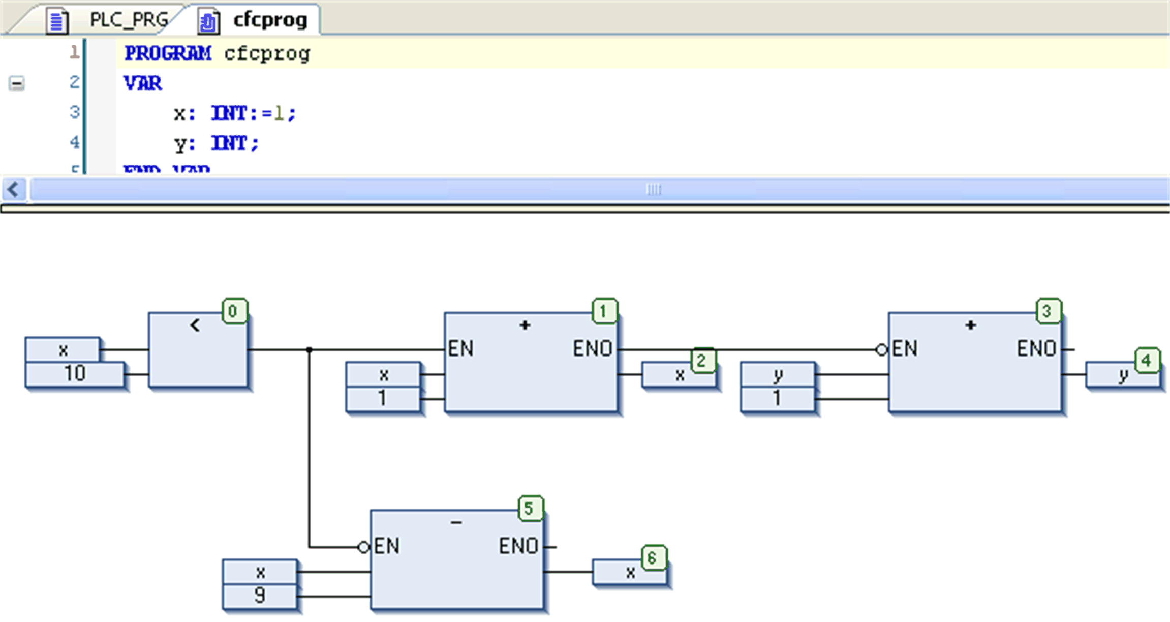Screen dimensions: 1170x622
Task: Click execution order marker 1
Action: click(x=604, y=311)
